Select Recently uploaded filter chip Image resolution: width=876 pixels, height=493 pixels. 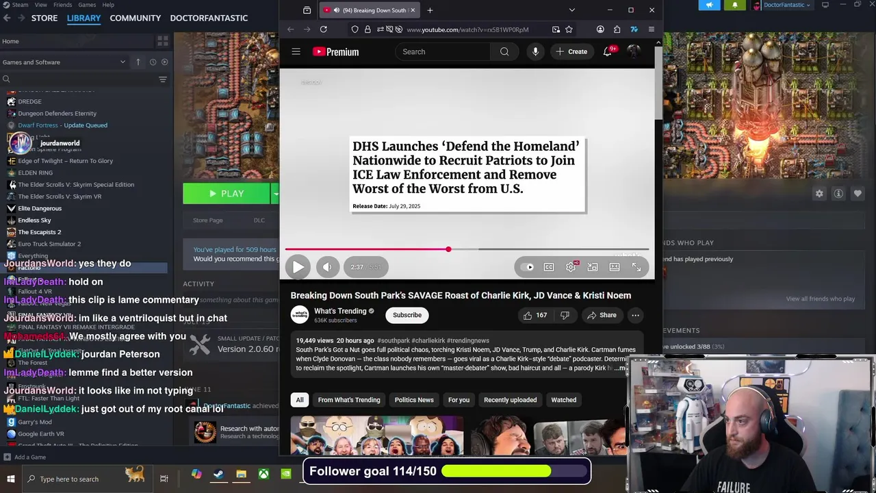tap(510, 400)
